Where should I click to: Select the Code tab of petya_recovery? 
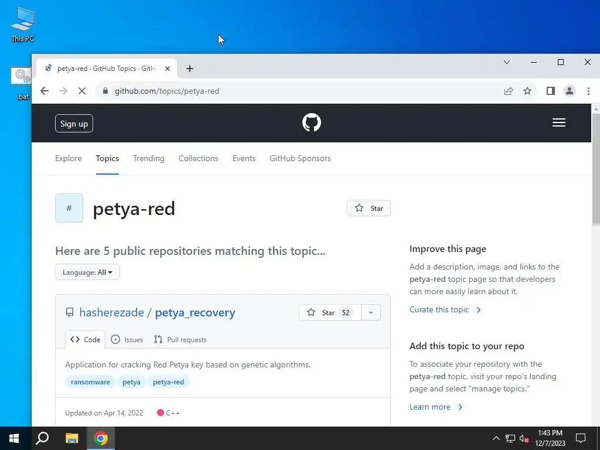[86, 339]
